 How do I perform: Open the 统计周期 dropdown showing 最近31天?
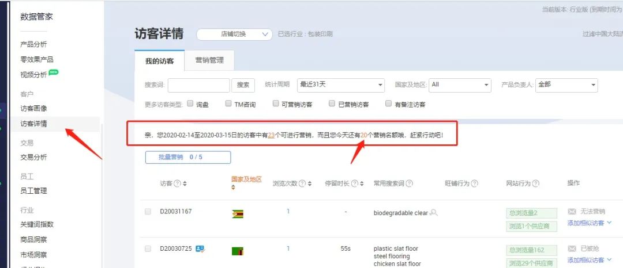(x=341, y=85)
